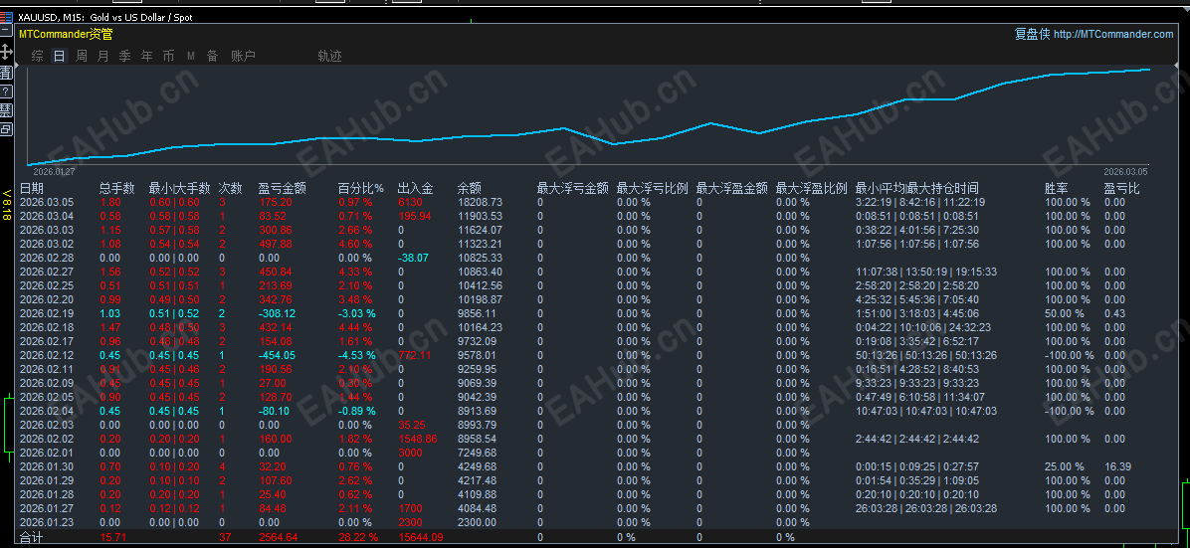Click the 百分比% column header
The height and width of the screenshot is (548, 1190).
click(360, 188)
